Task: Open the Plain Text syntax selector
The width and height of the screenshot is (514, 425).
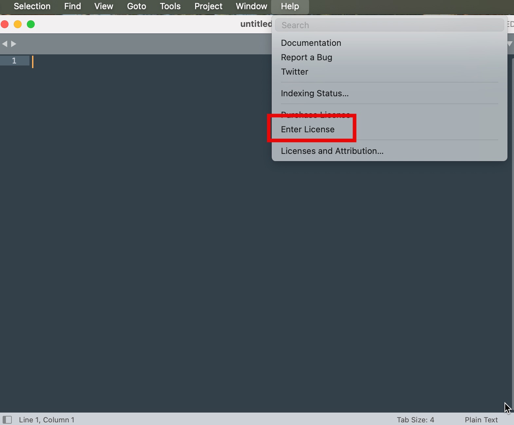Action: click(481, 420)
